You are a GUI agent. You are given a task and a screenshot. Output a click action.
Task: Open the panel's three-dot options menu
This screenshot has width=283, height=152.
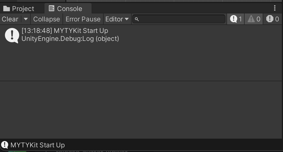coord(275,8)
